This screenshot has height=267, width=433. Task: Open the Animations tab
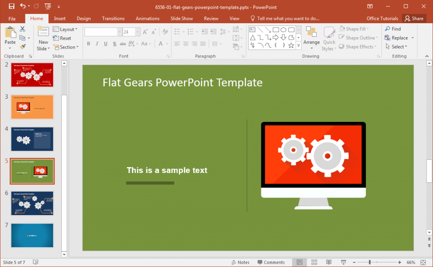pos(147,18)
